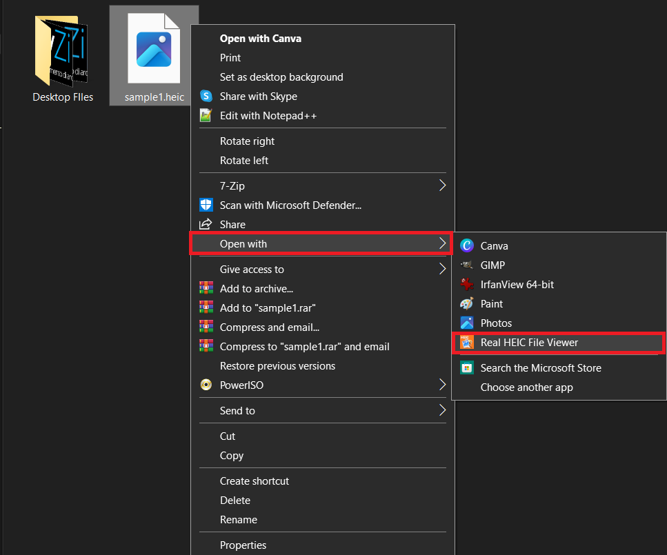Viewport: 667px width, 555px height.
Task: Click Restore previous versions
Action: coord(277,365)
